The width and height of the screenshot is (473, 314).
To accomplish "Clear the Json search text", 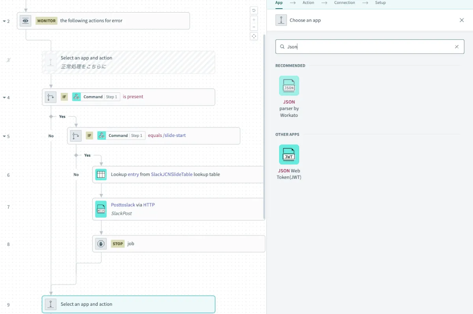I will tap(457, 46).
